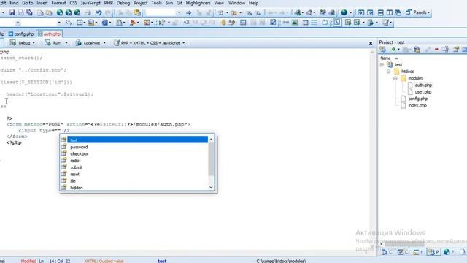Click the Print icon in toolbar
467x263 pixels.
point(88,13)
